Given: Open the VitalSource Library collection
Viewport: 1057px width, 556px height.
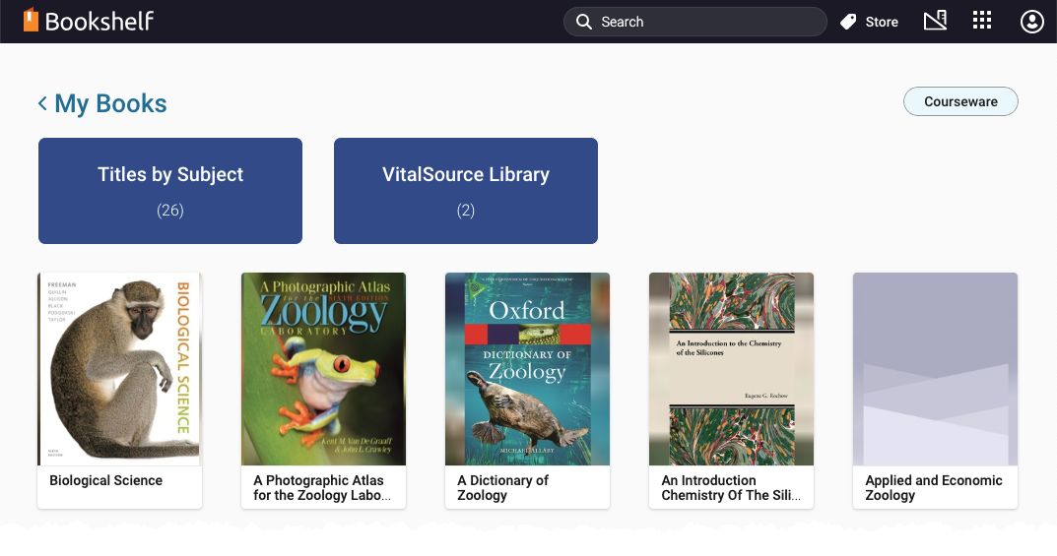Looking at the screenshot, I should pyautogui.click(x=466, y=190).
